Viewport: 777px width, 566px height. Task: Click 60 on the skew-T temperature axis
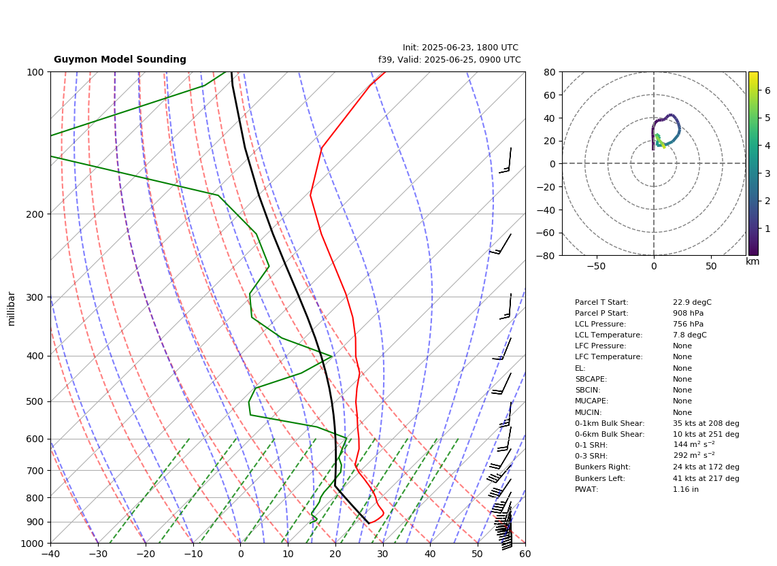pyautogui.click(x=525, y=554)
